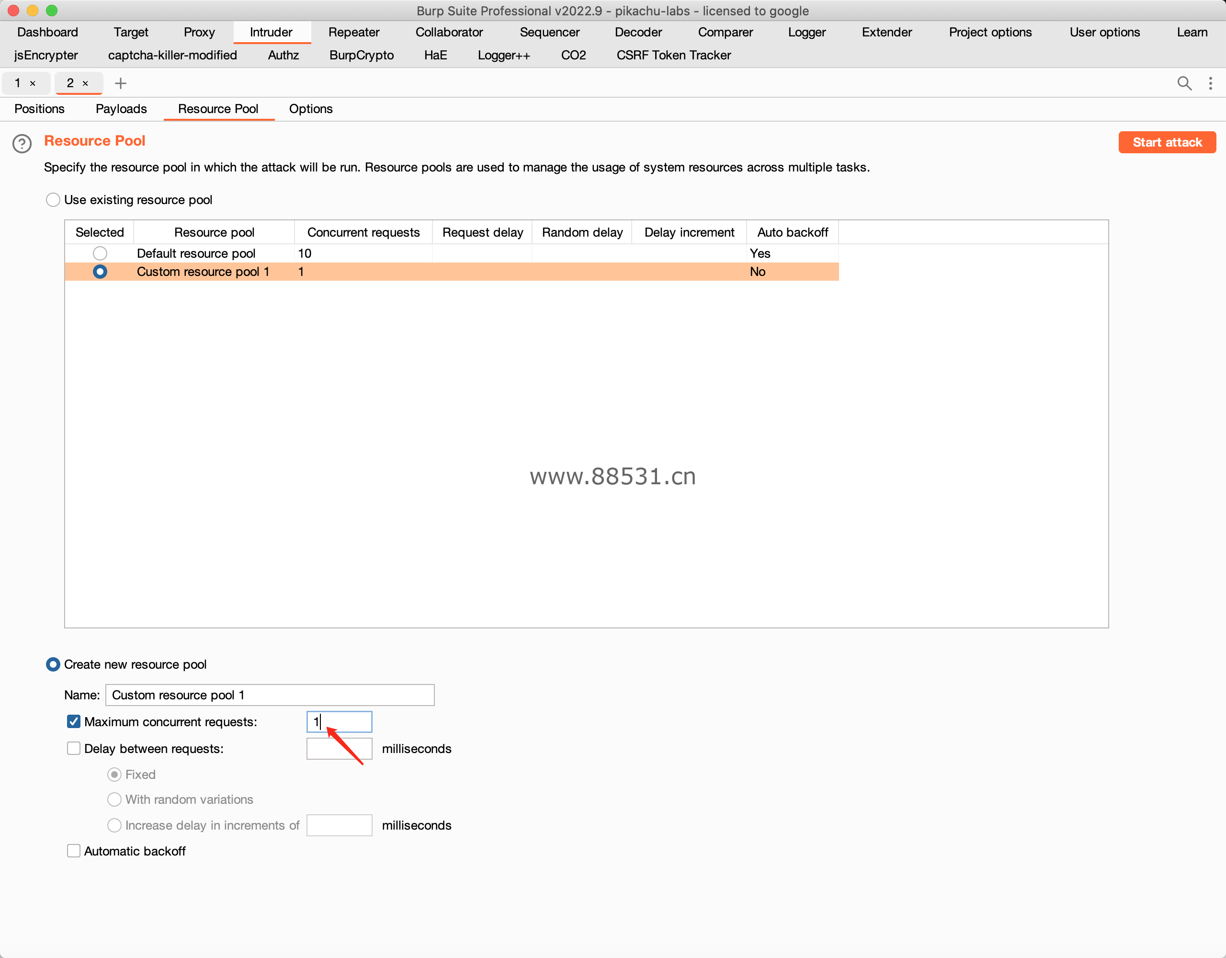
Task: Open the Collaborator tab
Action: (x=449, y=32)
